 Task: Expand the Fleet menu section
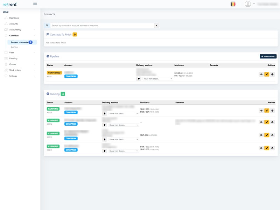click(20, 52)
